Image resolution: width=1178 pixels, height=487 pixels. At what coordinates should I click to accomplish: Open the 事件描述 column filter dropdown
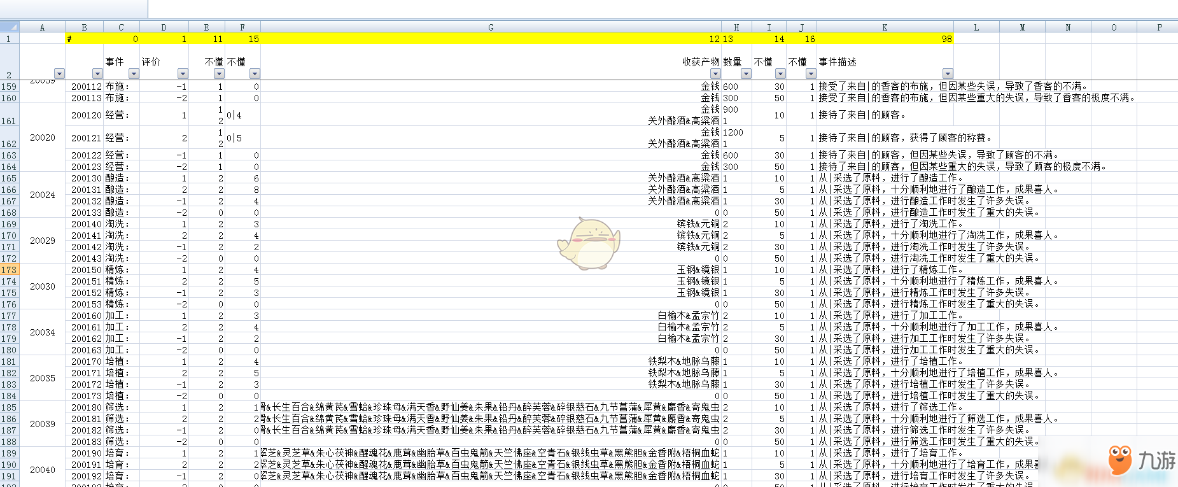click(948, 74)
